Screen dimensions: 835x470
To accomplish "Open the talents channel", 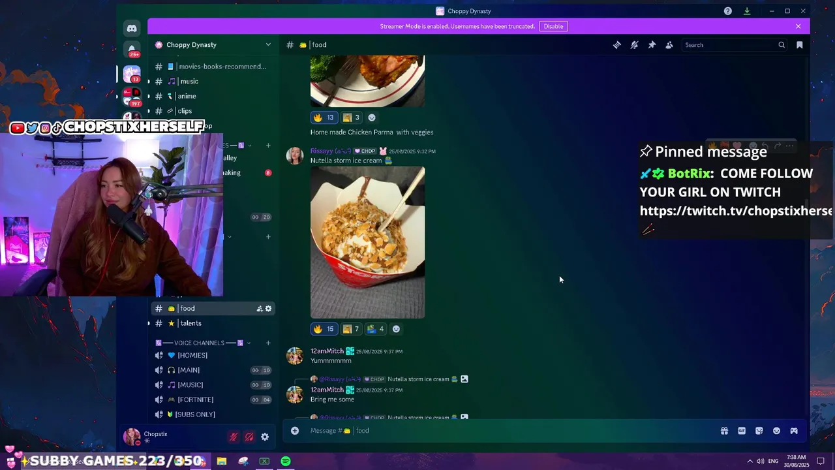I will point(212,323).
